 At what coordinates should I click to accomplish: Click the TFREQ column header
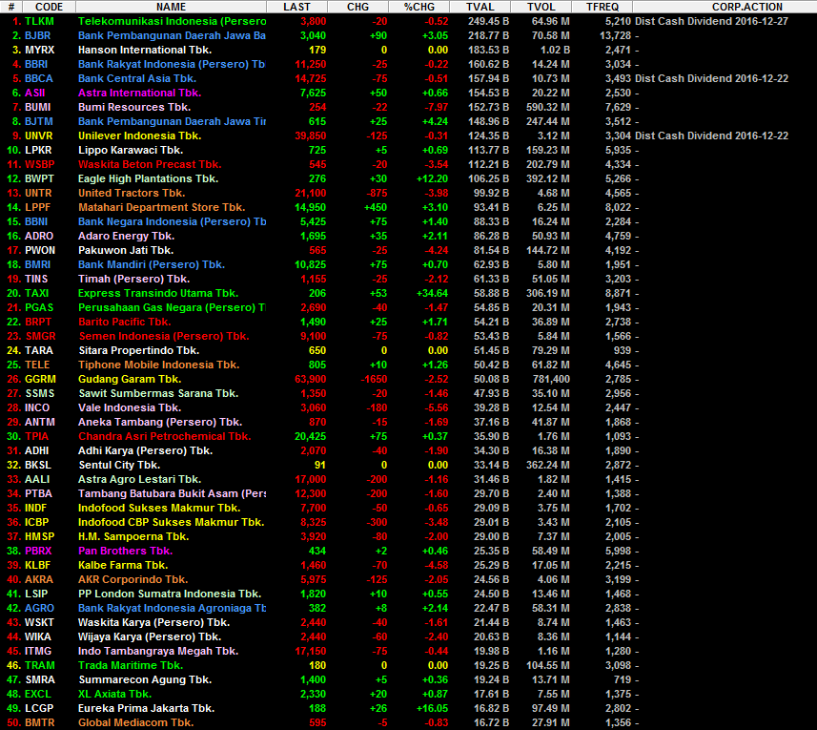(x=603, y=7)
